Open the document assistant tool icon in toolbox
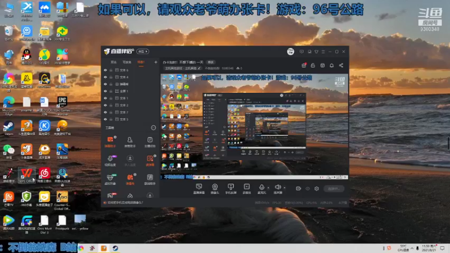This screenshot has height=253, width=450. click(150, 179)
